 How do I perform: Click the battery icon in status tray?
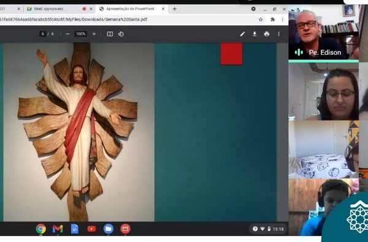coord(269,228)
